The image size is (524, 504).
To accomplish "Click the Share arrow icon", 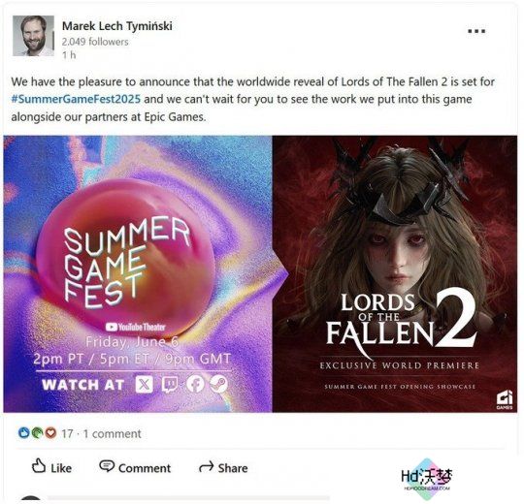I will (206, 466).
